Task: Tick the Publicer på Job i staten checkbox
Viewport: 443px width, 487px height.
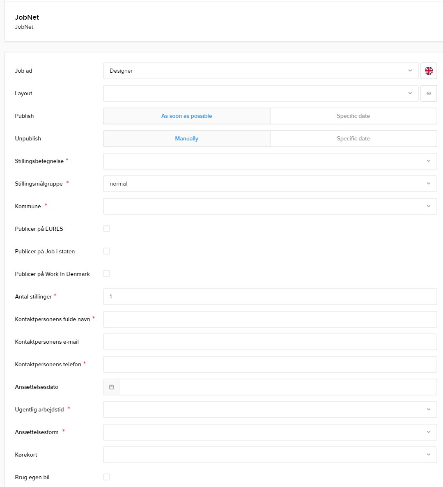Action: [107, 251]
